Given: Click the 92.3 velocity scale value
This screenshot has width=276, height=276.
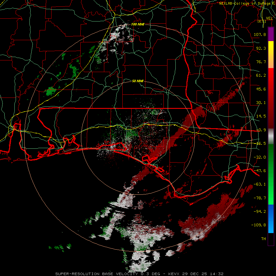Looking at the screenshot, I should (261, 48).
